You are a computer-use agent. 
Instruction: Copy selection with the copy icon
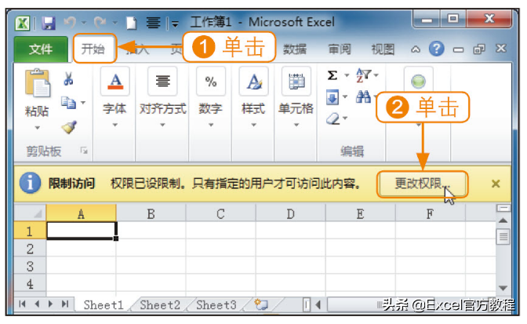tap(68, 103)
